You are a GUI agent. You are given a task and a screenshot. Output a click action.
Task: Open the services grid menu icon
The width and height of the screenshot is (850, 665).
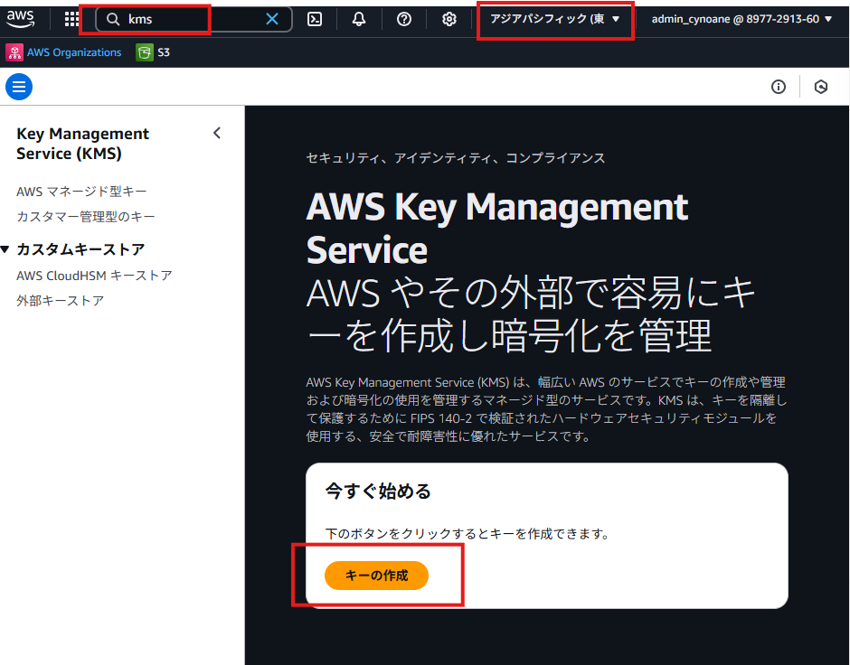point(71,19)
